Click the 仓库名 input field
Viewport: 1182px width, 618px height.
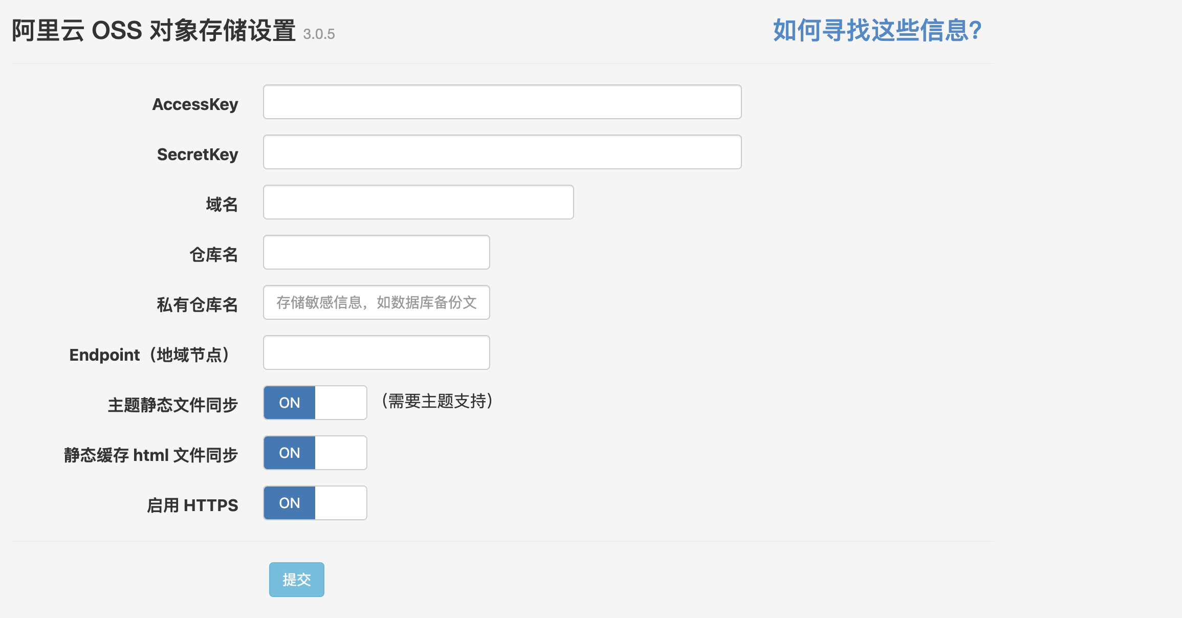tap(376, 252)
